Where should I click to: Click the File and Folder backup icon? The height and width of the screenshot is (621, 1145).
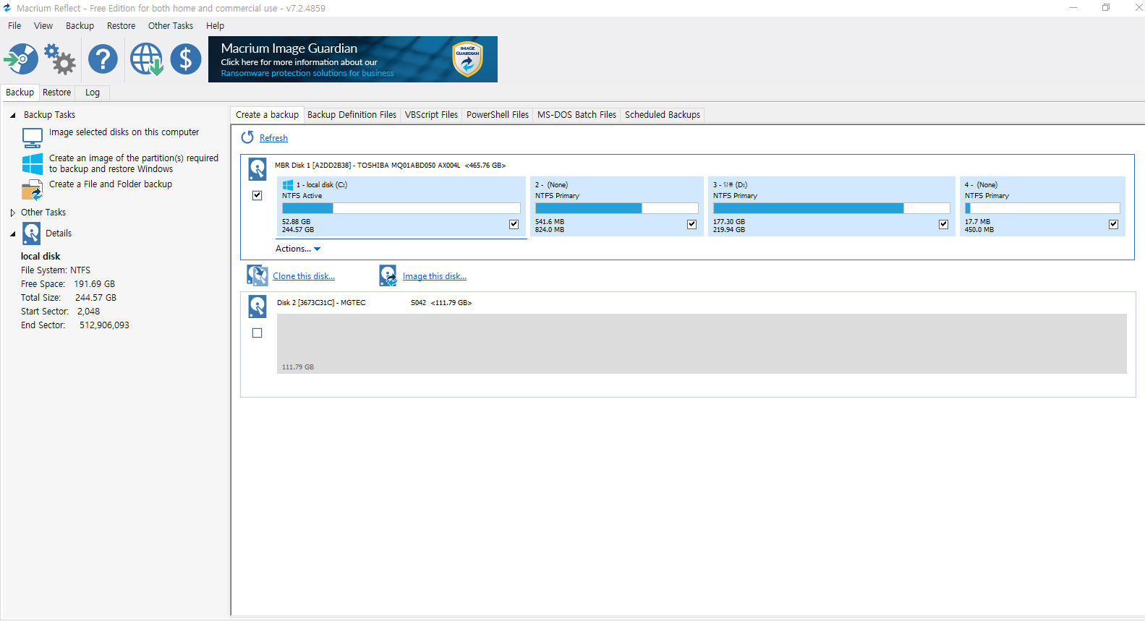(33, 189)
